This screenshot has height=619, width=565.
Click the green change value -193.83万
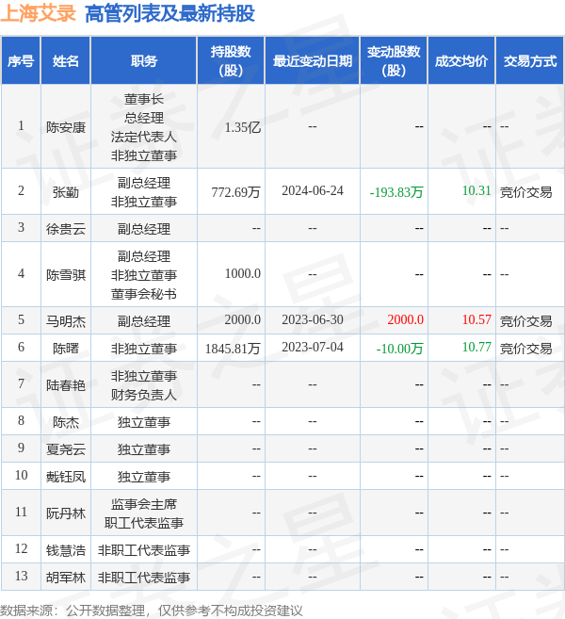point(396,192)
